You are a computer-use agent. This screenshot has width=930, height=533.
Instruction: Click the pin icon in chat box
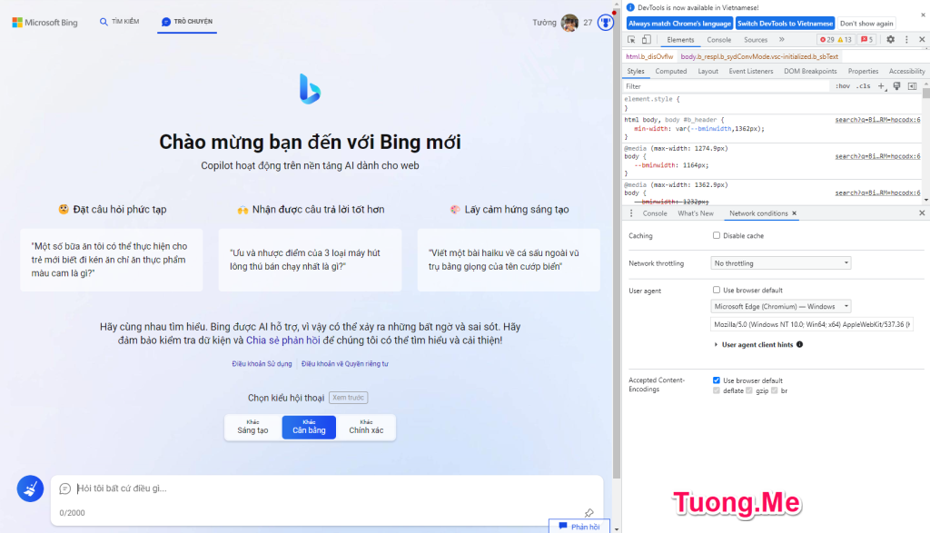589,513
